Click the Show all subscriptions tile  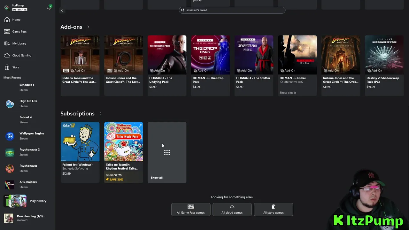(x=167, y=152)
